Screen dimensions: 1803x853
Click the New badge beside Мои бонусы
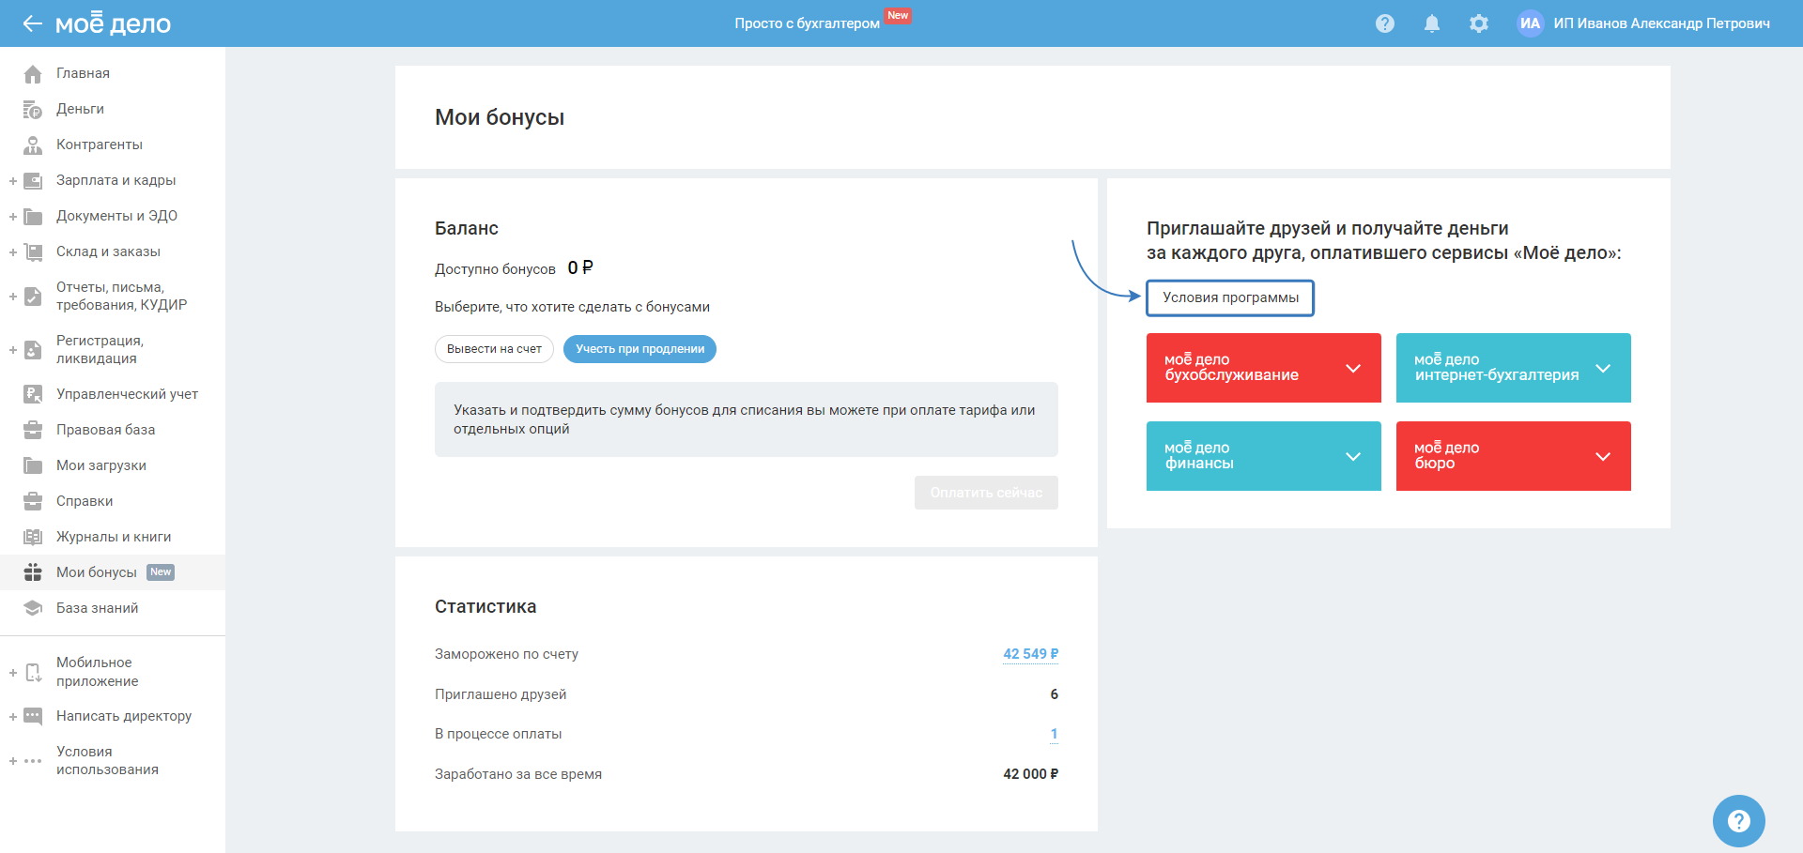point(161,572)
